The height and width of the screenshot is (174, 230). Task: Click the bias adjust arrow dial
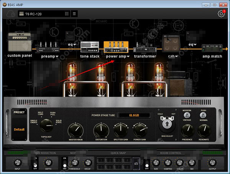point(167,124)
